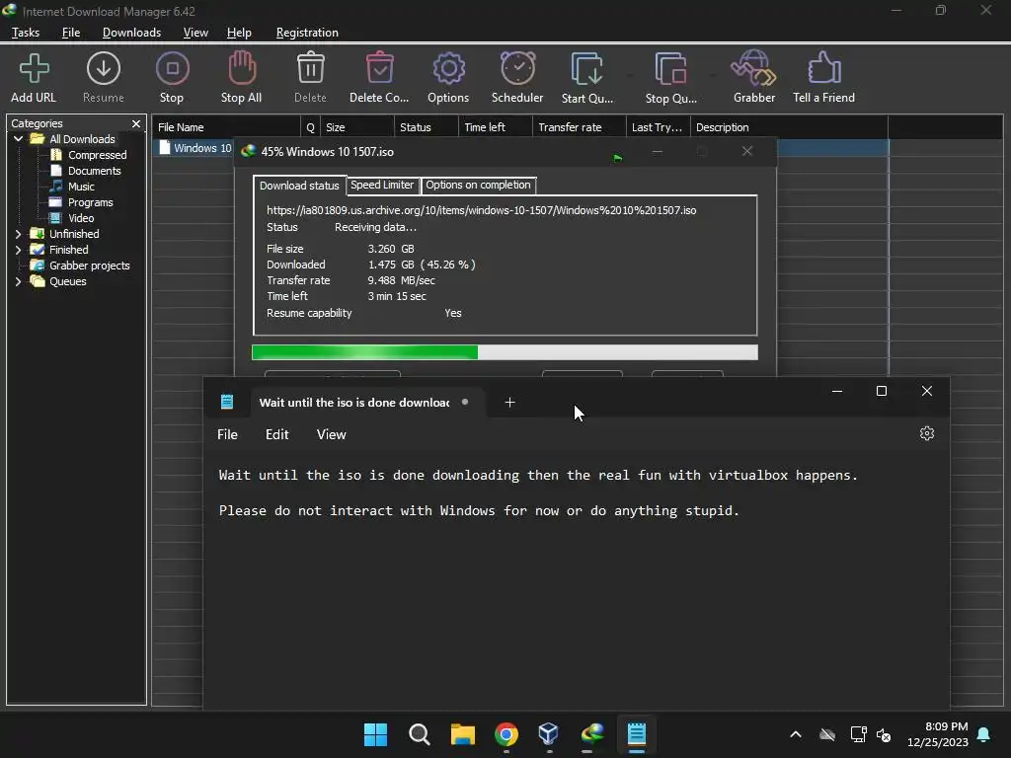Viewport: 1011px width, 758px height.
Task: Collapse the All Downloads tree node
Action: point(18,139)
